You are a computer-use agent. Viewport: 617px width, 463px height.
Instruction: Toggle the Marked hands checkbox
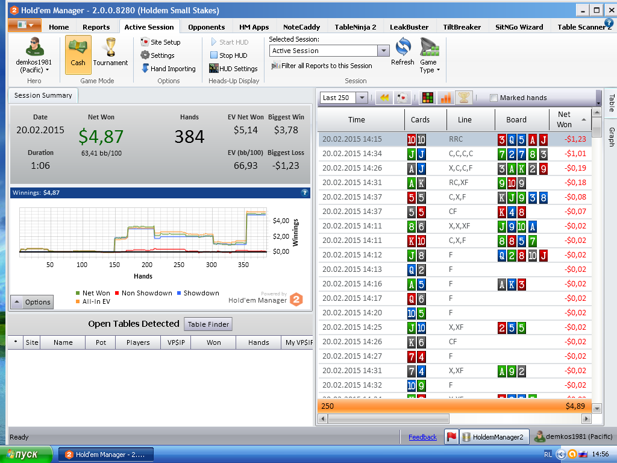[493, 98]
